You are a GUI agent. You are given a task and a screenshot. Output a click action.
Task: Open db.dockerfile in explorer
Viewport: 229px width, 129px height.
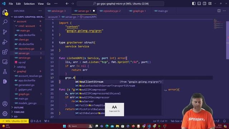pyautogui.click(x=28, y=44)
